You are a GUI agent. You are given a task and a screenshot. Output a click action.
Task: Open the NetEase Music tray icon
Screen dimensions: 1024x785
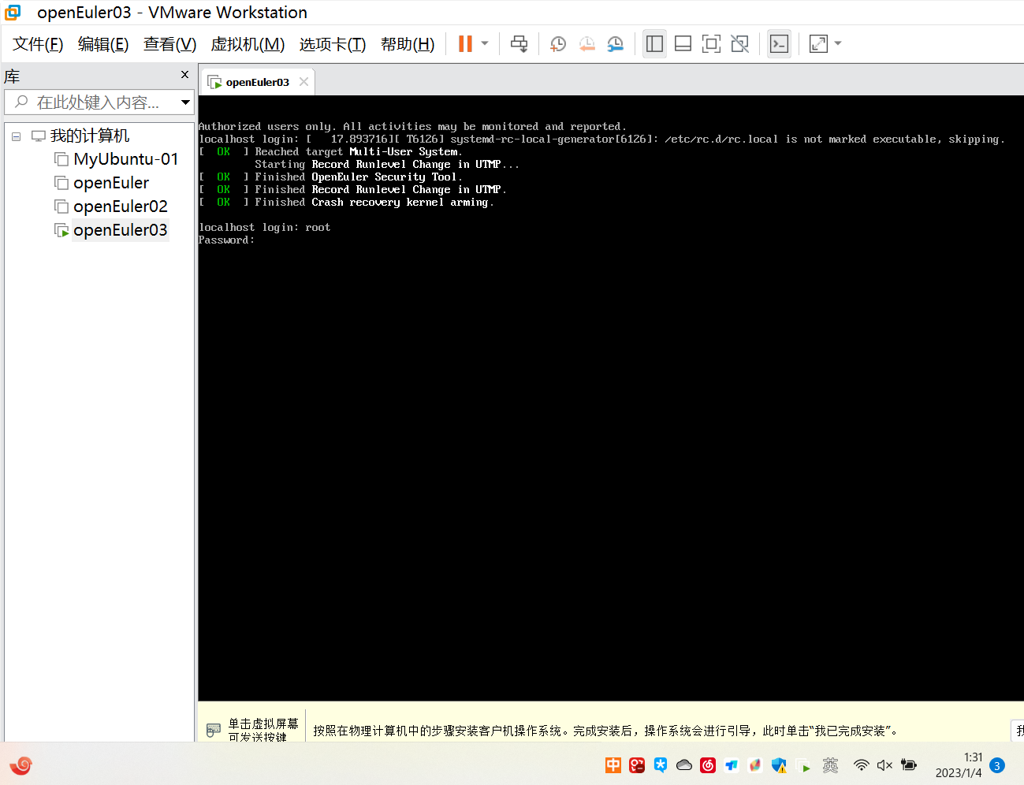click(708, 765)
